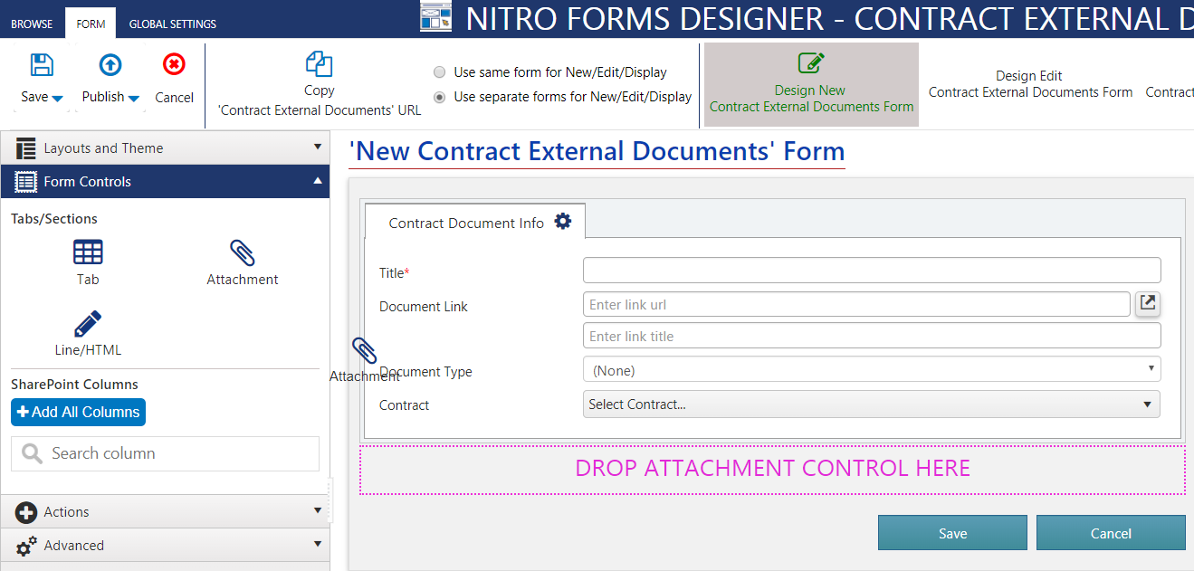Click the Copy URL icon

point(319,64)
